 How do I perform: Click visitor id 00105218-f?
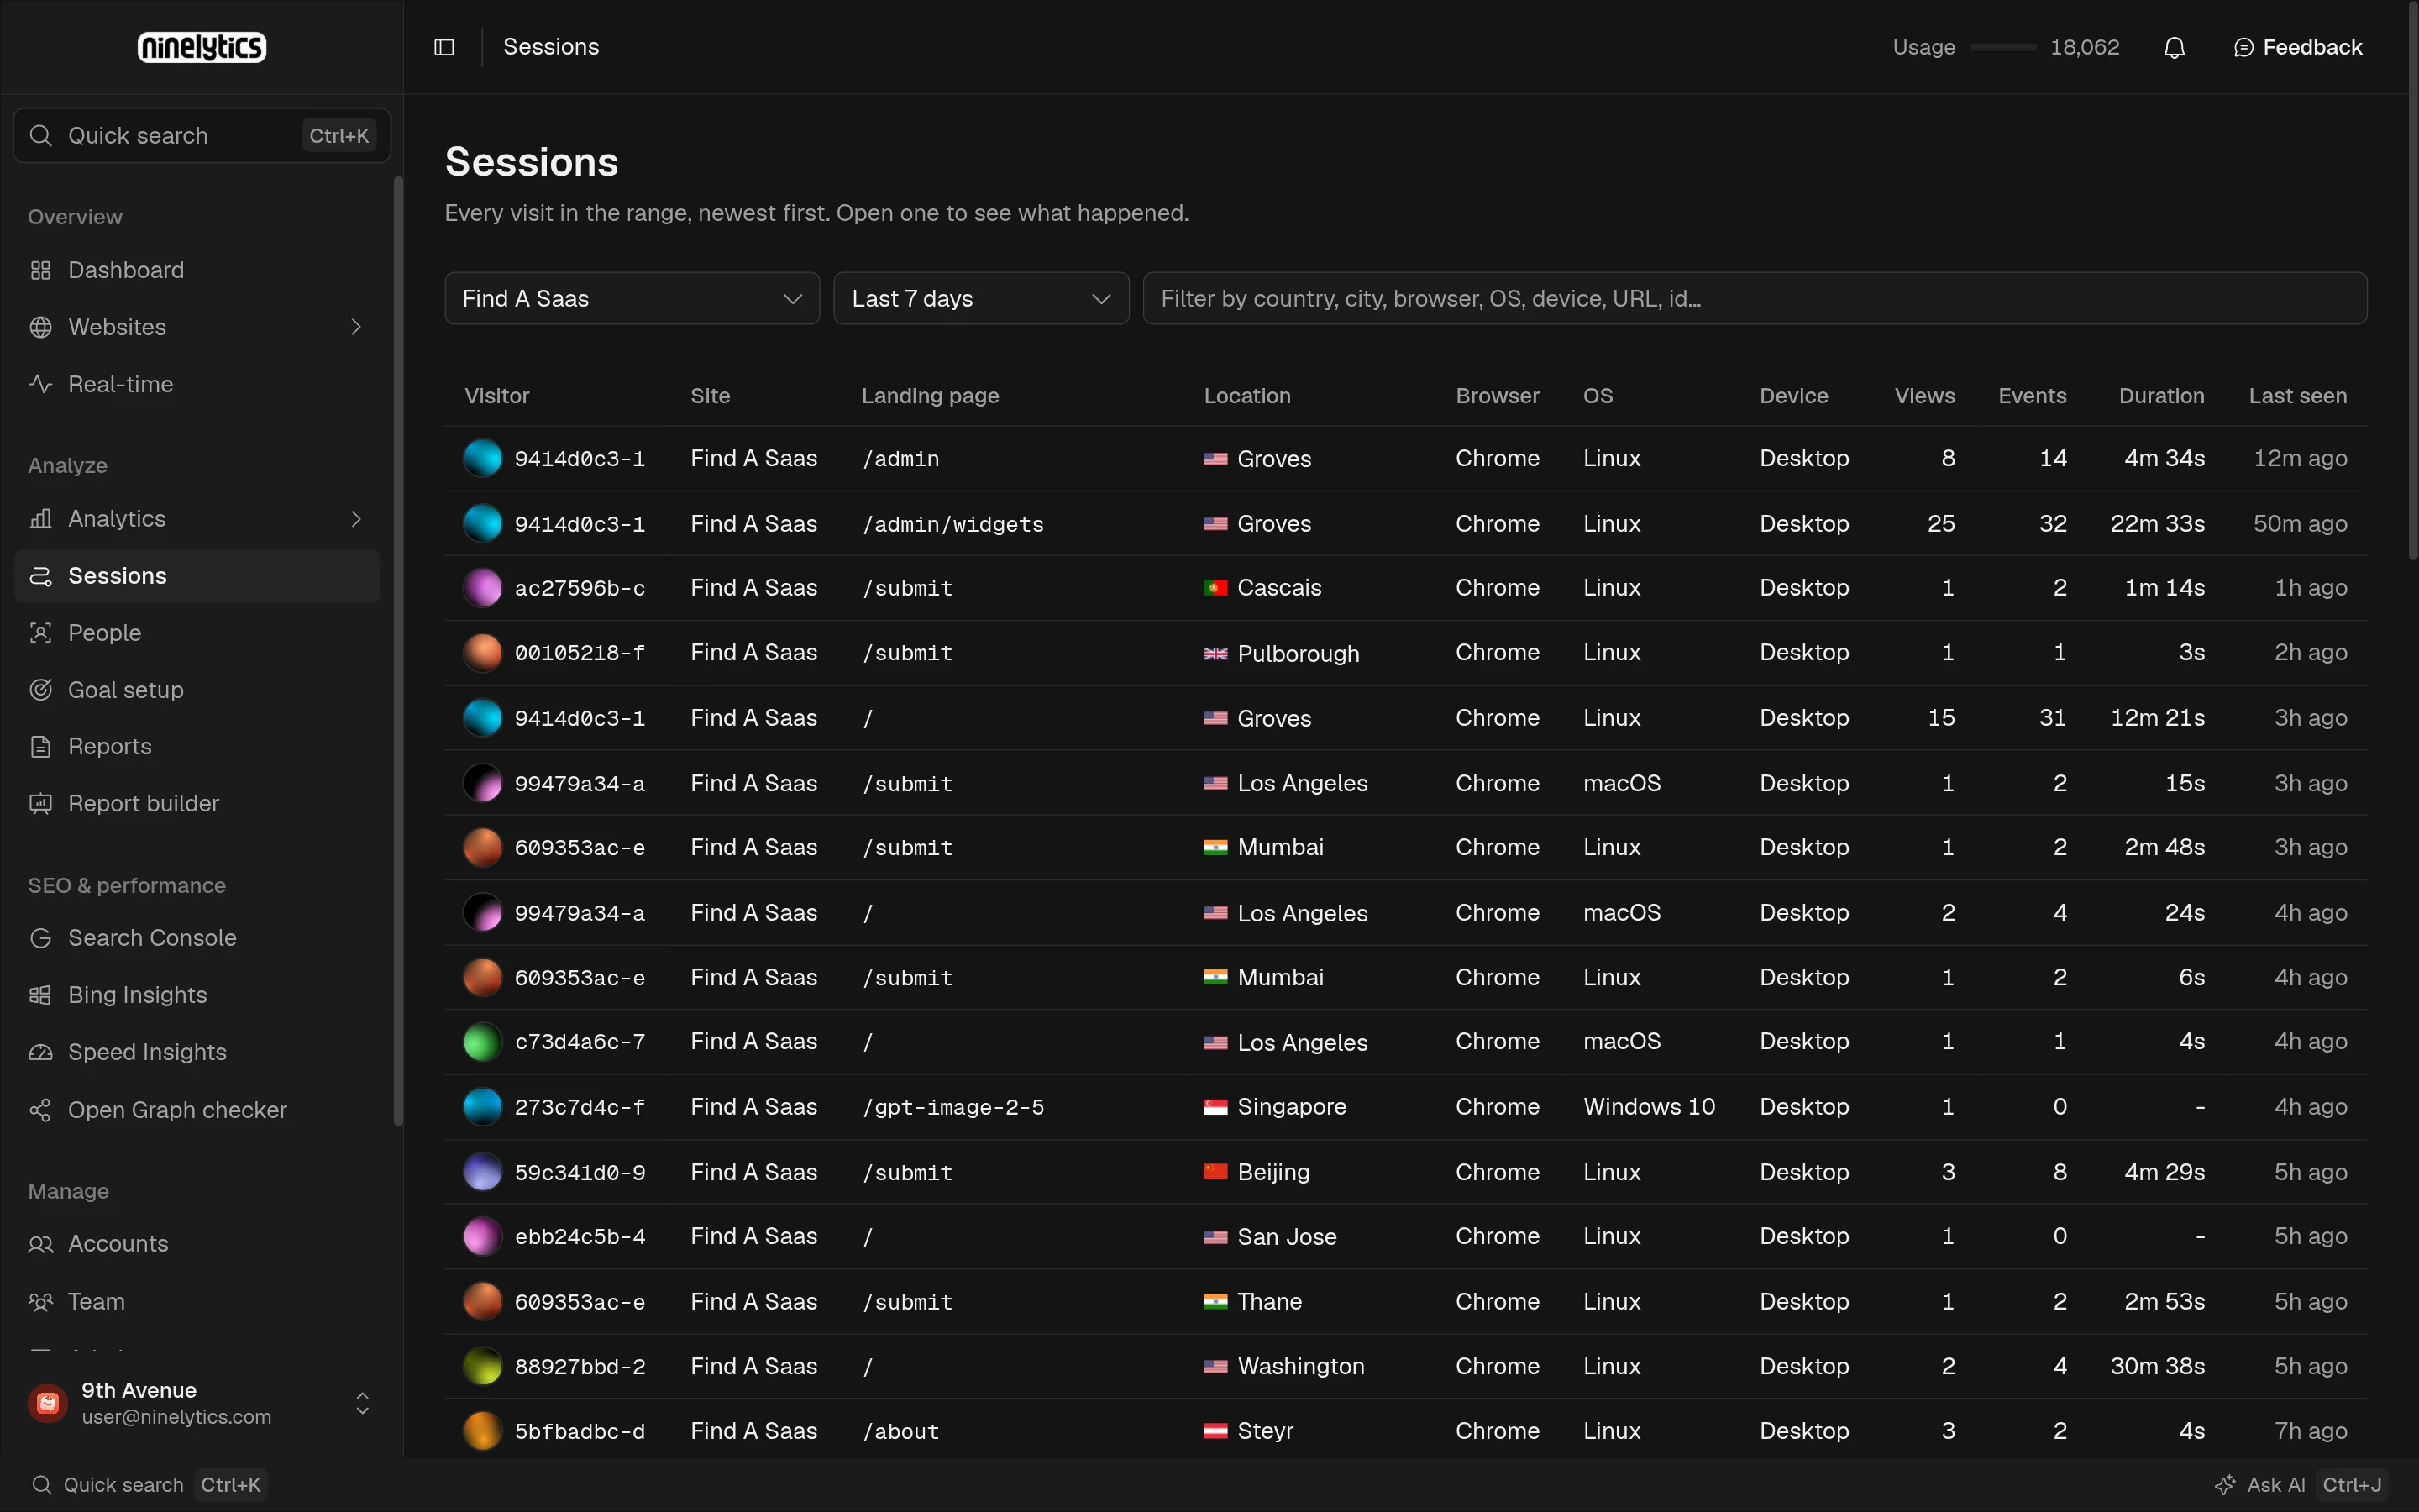[x=580, y=653]
